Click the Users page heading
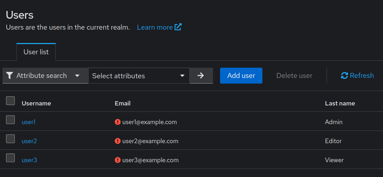 (x=19, y=15)
